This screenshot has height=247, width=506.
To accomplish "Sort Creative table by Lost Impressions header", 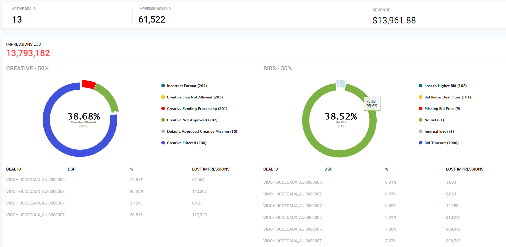I will 211,169.
